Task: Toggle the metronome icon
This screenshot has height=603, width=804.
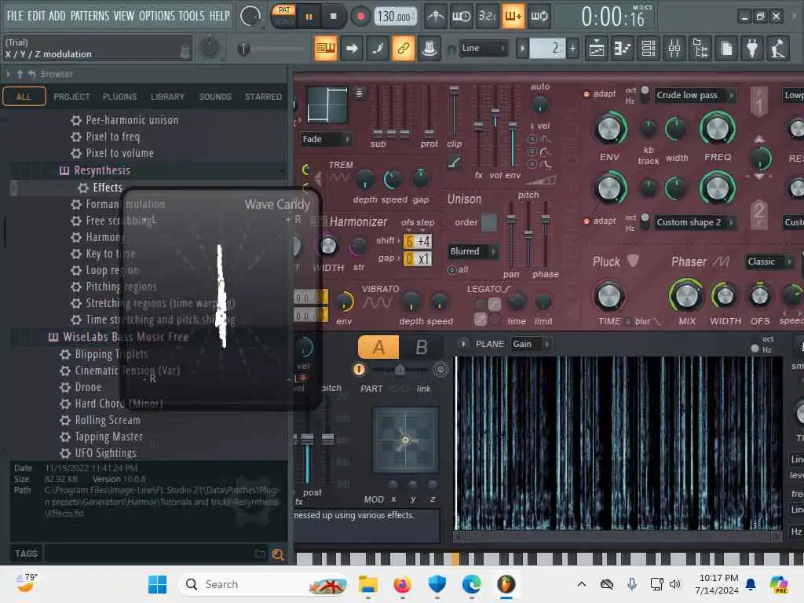Action: point(436,17)
